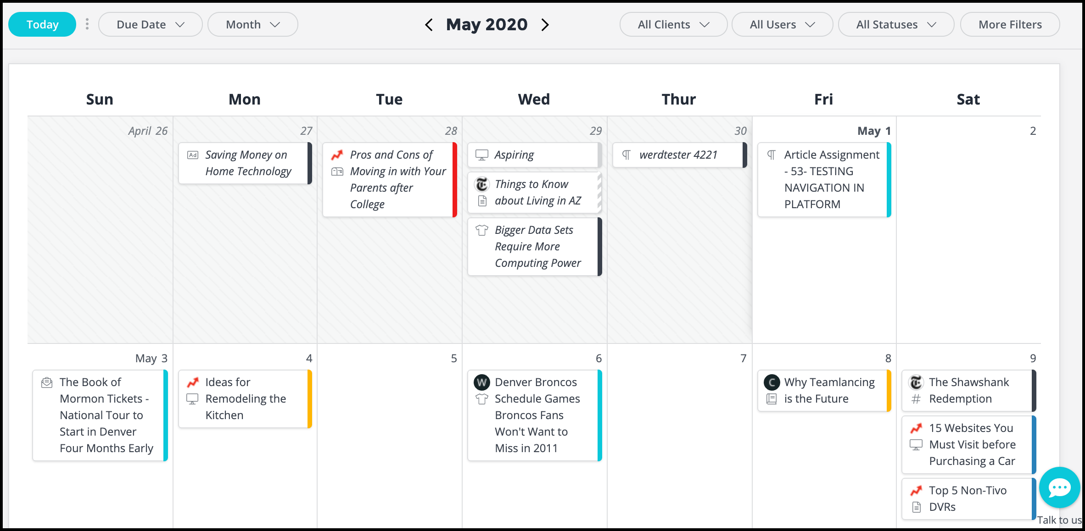1085x531 pixels.
Task: Open the Month view dropdown
Action: [x=253, y=24]
